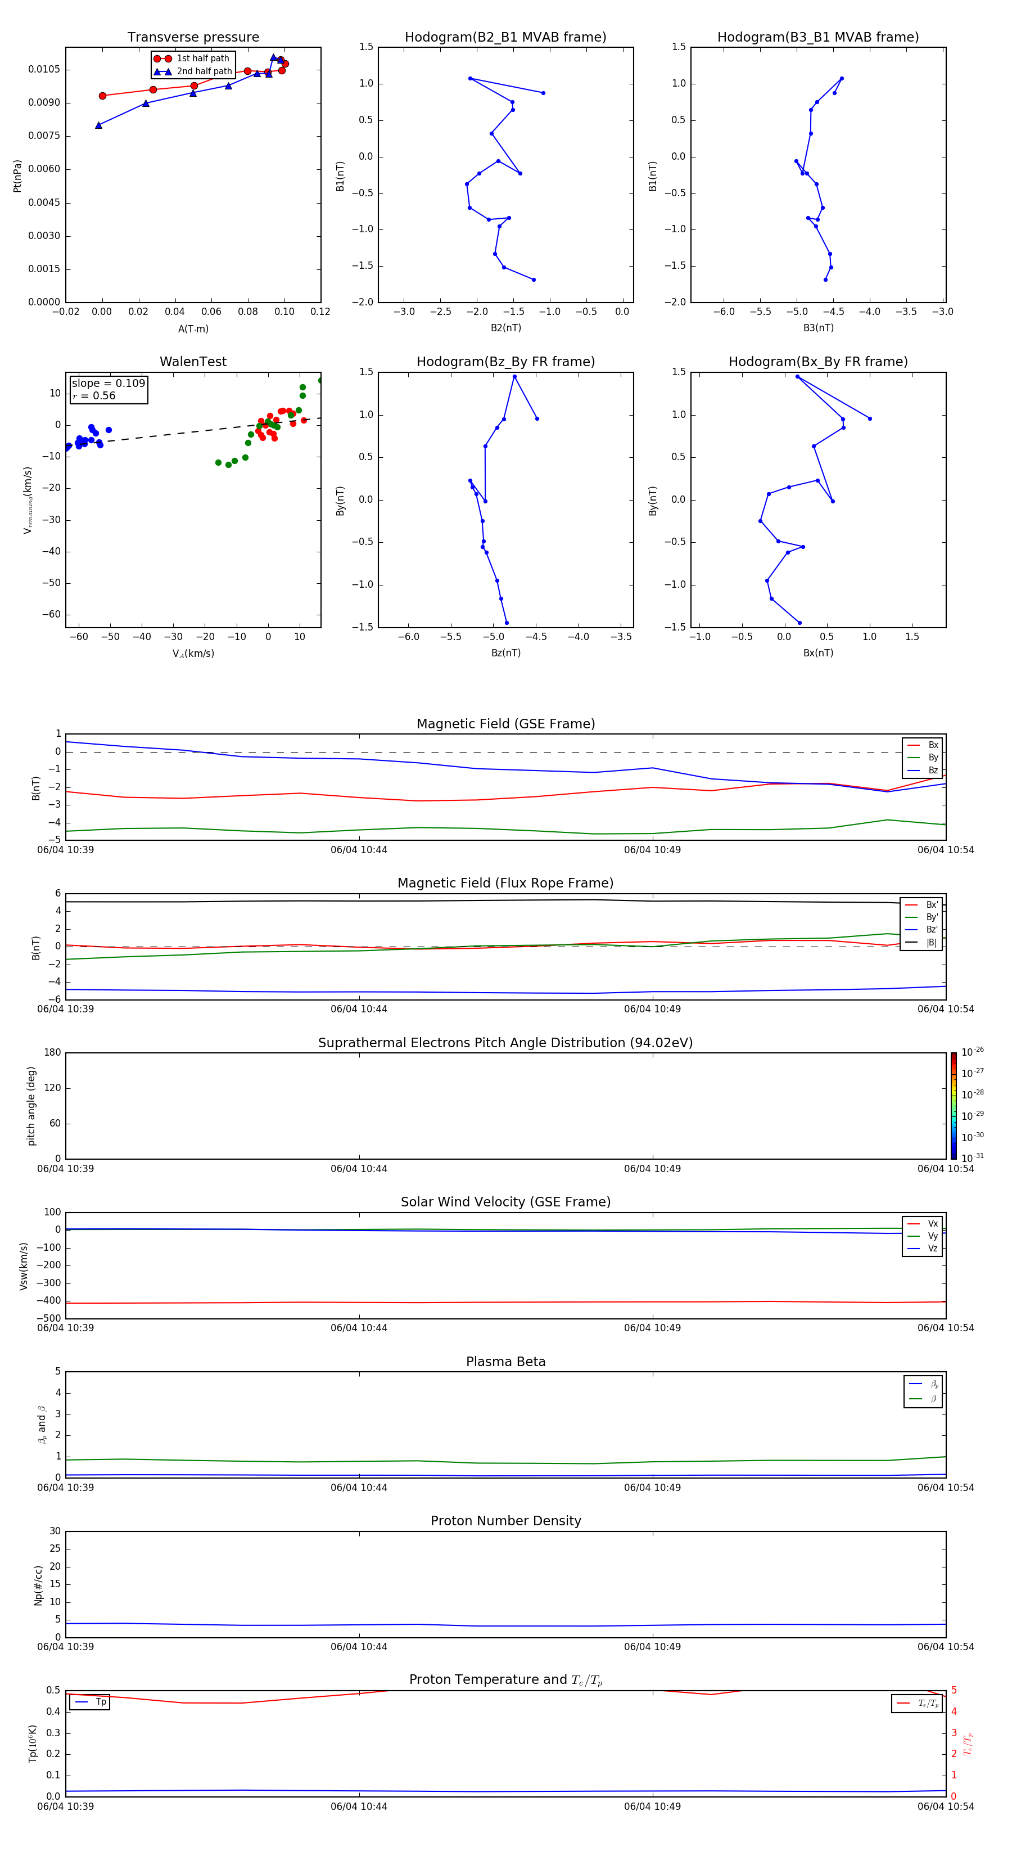
Task: Click the 'Vsw(km/s)' y-axis label
Action: coord(24,1266)
